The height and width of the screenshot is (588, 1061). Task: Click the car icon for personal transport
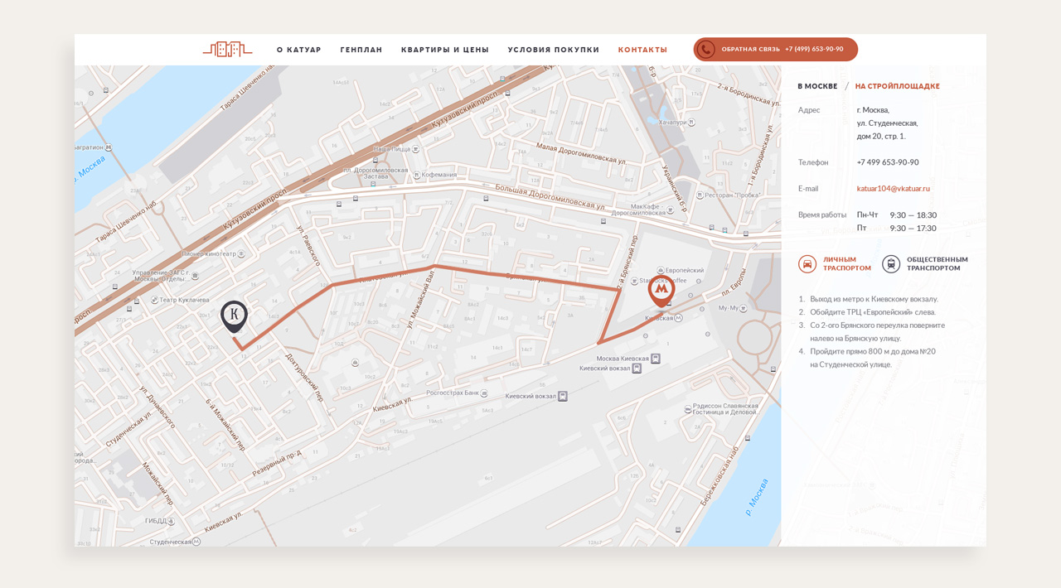point(807,264)
